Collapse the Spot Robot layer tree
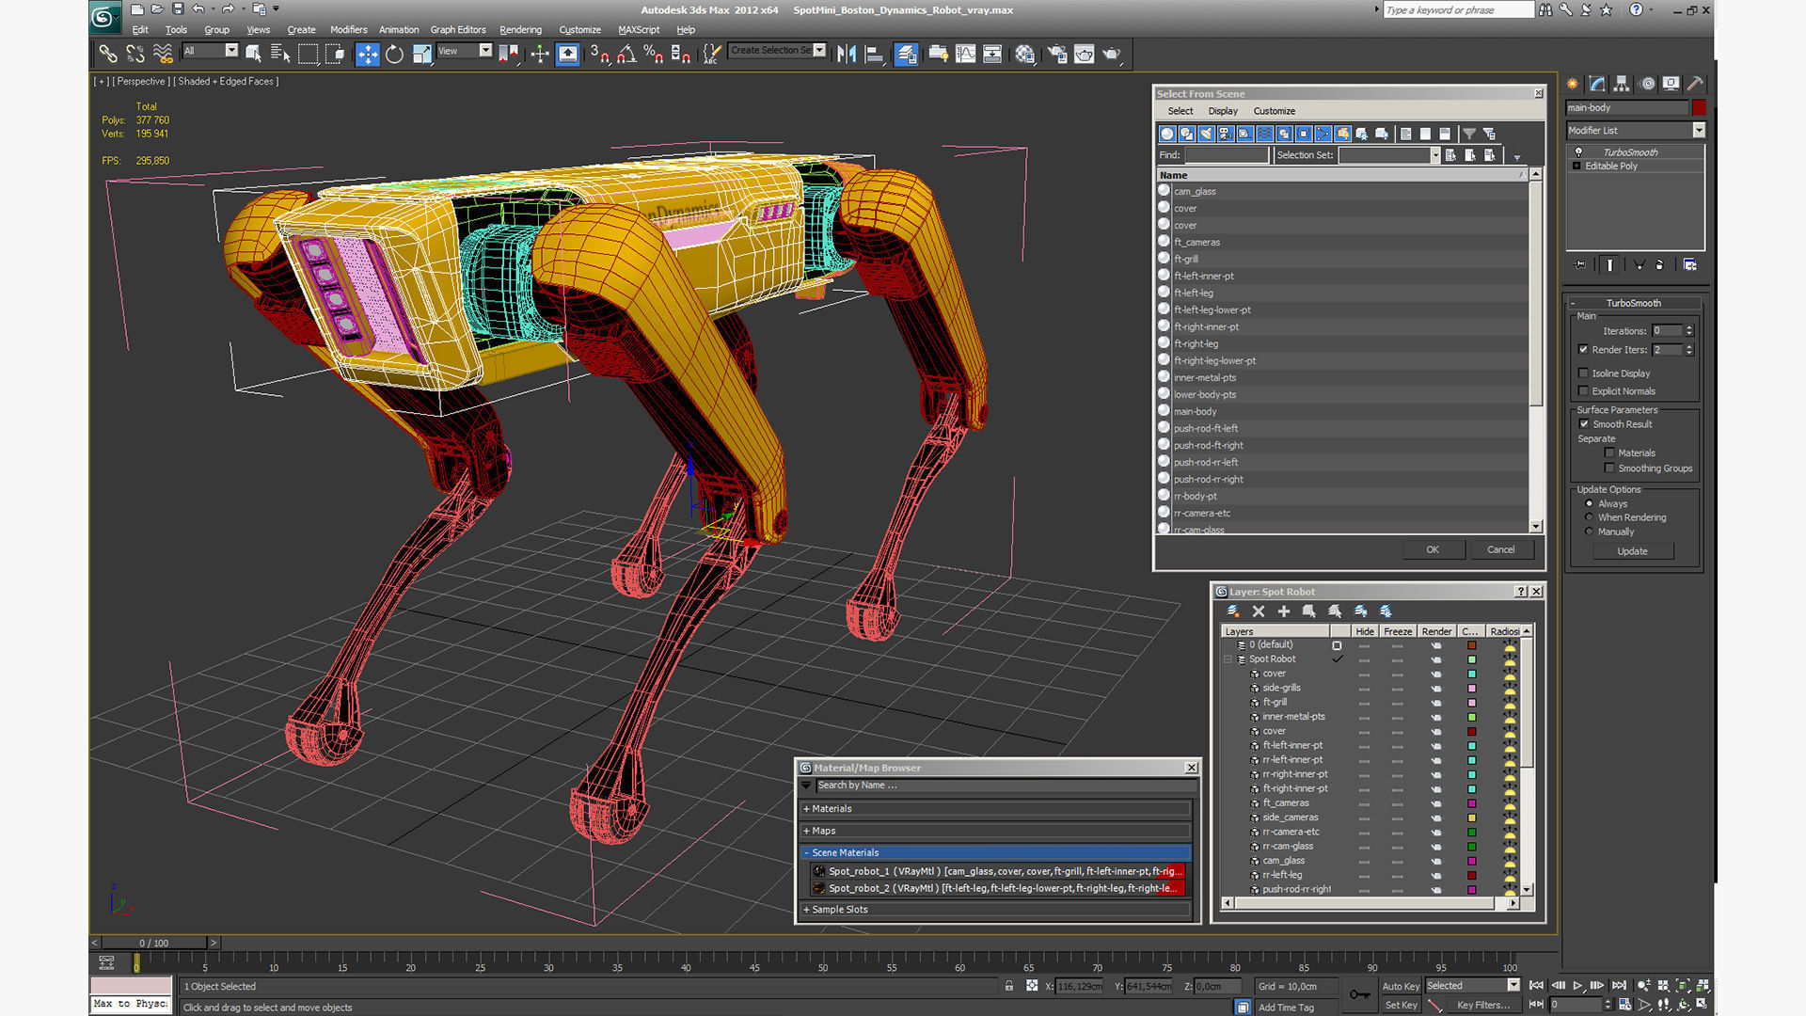The image size is (1806, 1016). (1228, 659)
